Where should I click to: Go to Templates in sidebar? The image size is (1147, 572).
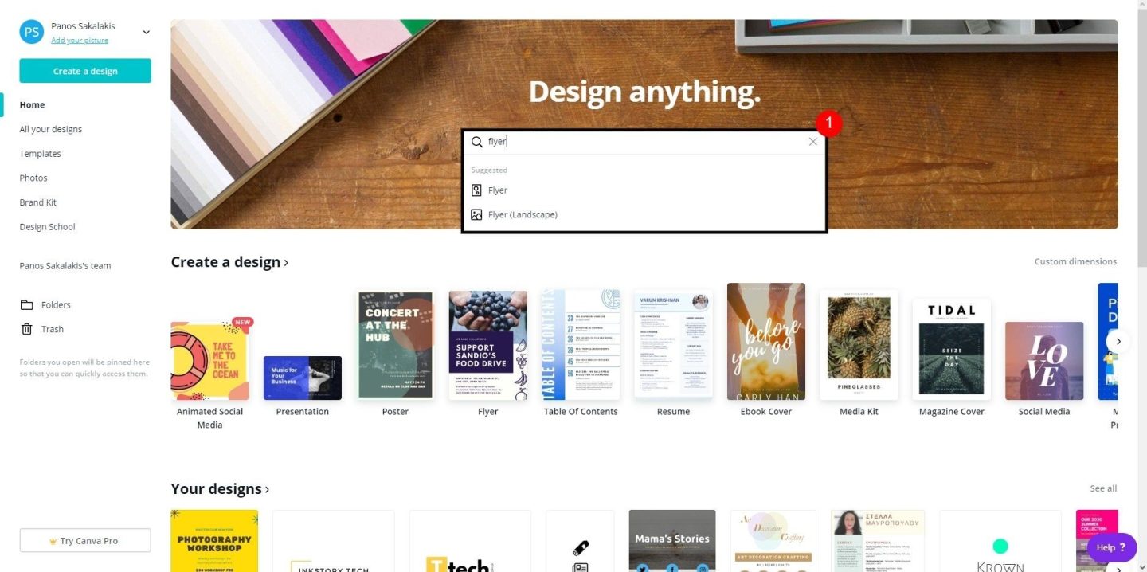click(40, 154)
